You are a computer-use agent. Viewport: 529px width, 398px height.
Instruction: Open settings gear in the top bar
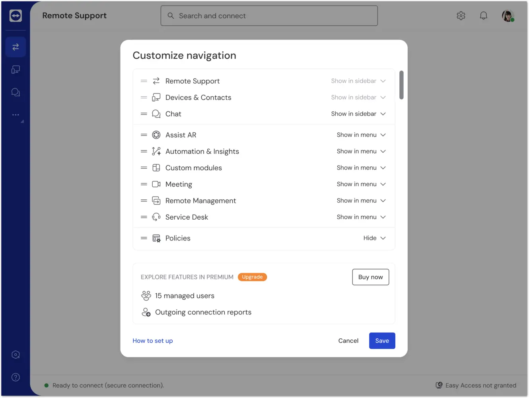461,16
